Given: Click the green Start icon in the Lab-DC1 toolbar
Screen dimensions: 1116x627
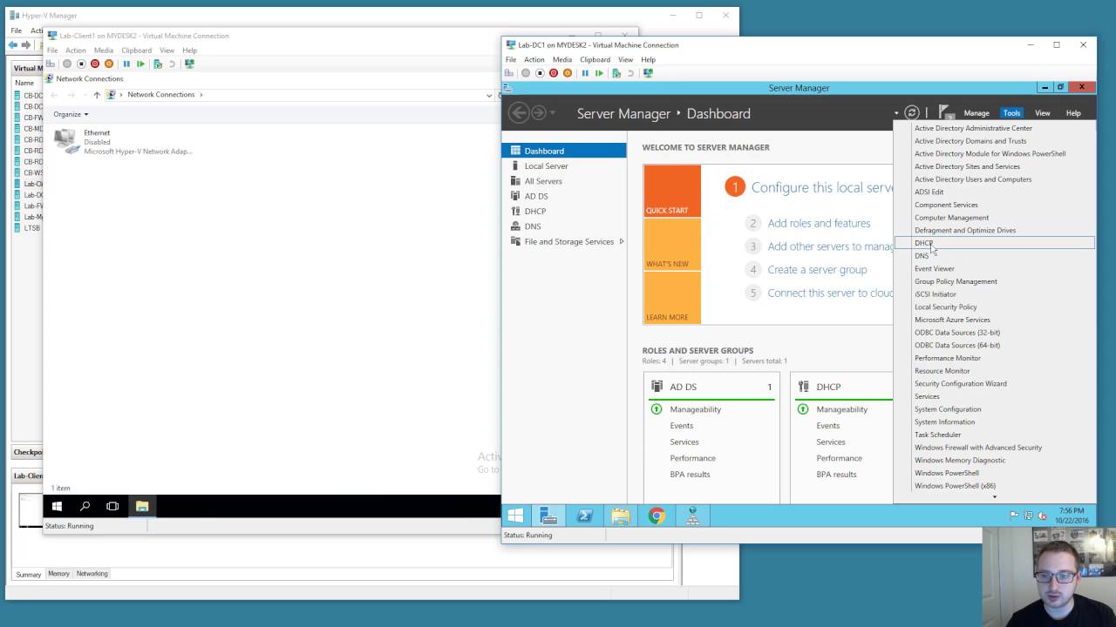Looking at the screenshot, I should 599,73.
